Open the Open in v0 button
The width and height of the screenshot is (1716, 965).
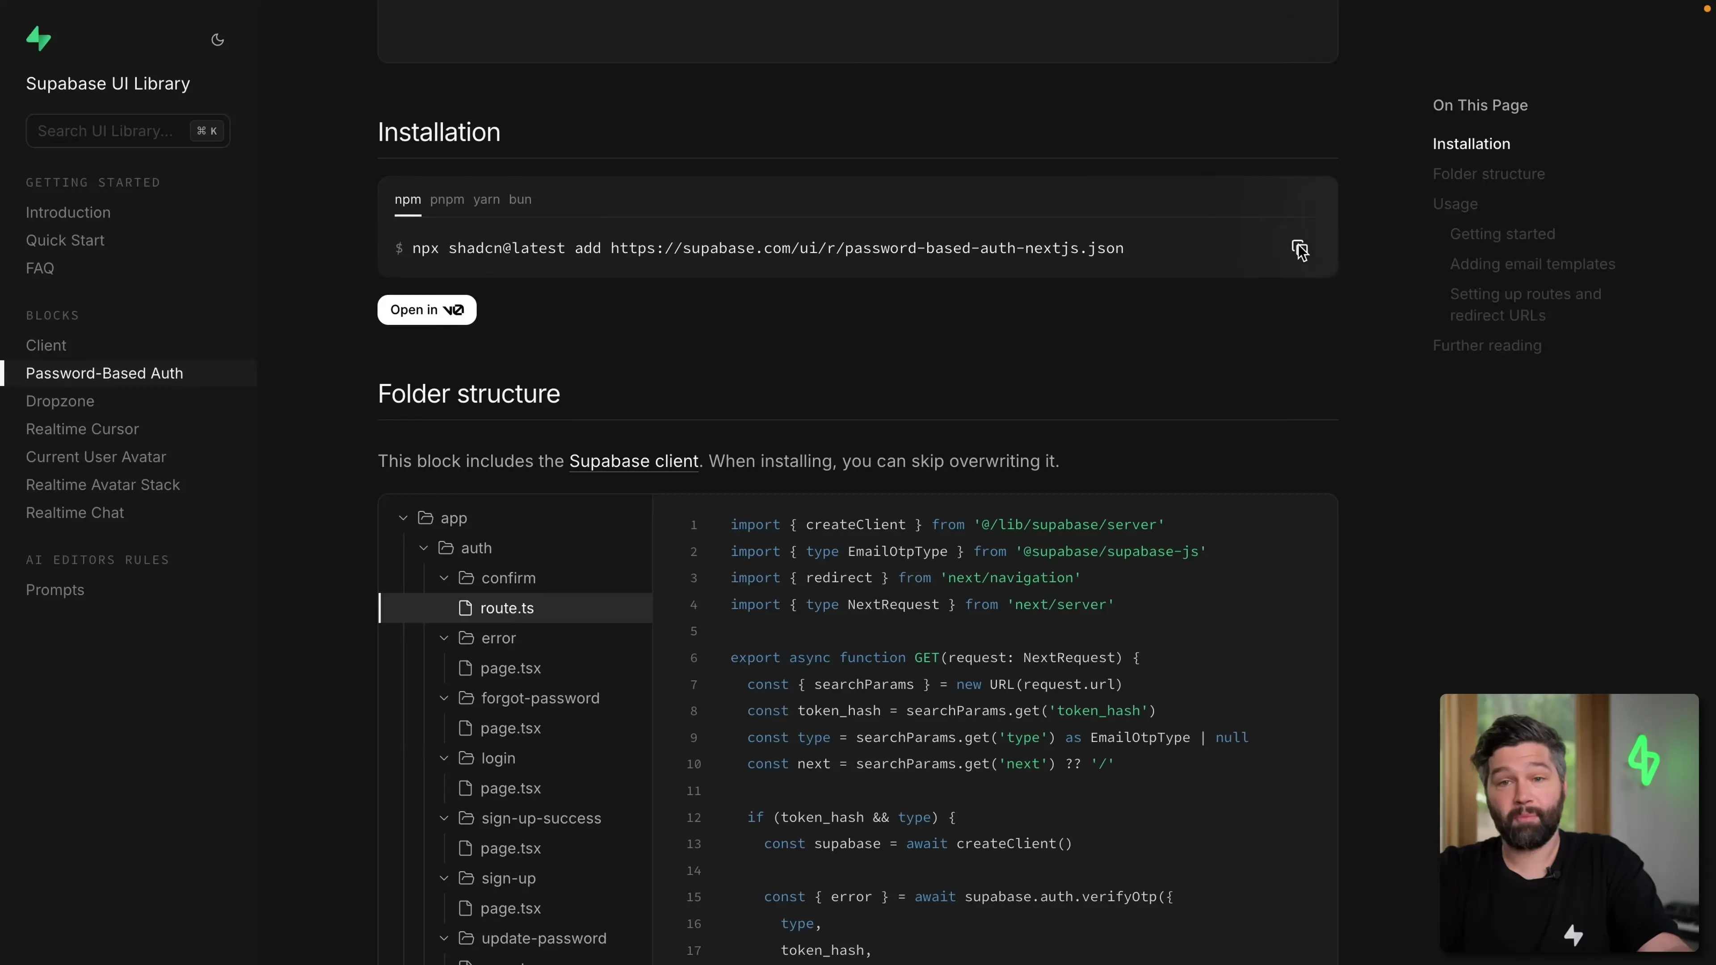click(427, 310)
